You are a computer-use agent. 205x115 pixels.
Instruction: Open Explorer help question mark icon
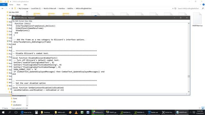click(203, 4)
